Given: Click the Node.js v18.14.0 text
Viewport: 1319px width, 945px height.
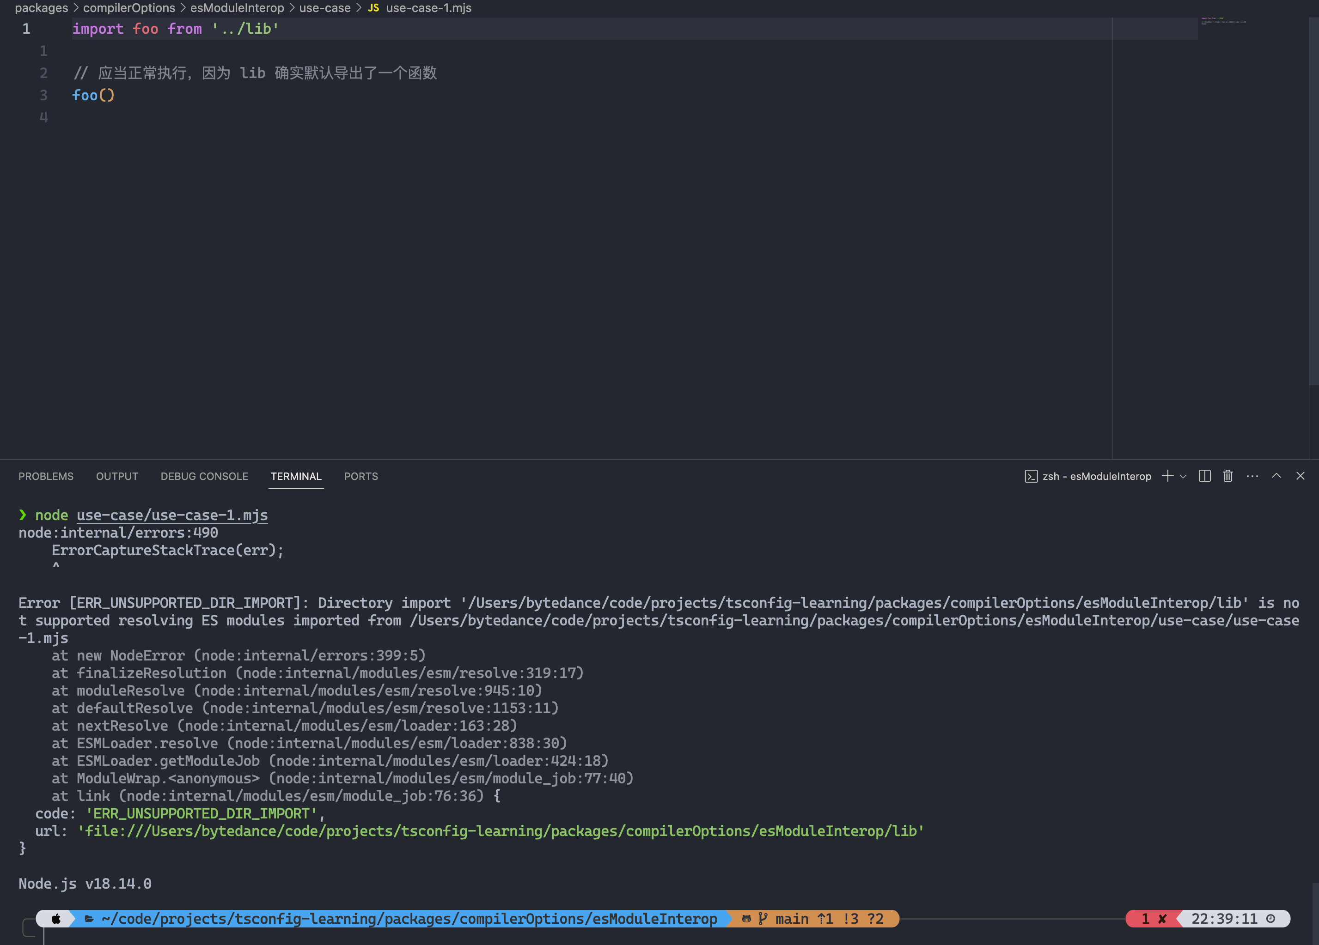Looking at the screenshot, I should 85,884.
